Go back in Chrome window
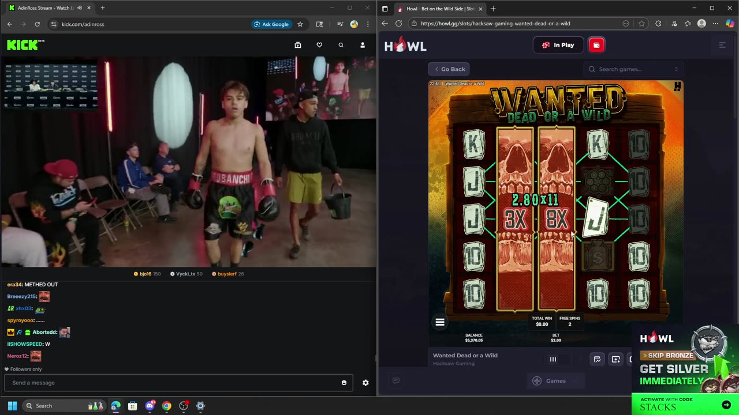The height and width of the screenshot is (415, 739). 9,24
